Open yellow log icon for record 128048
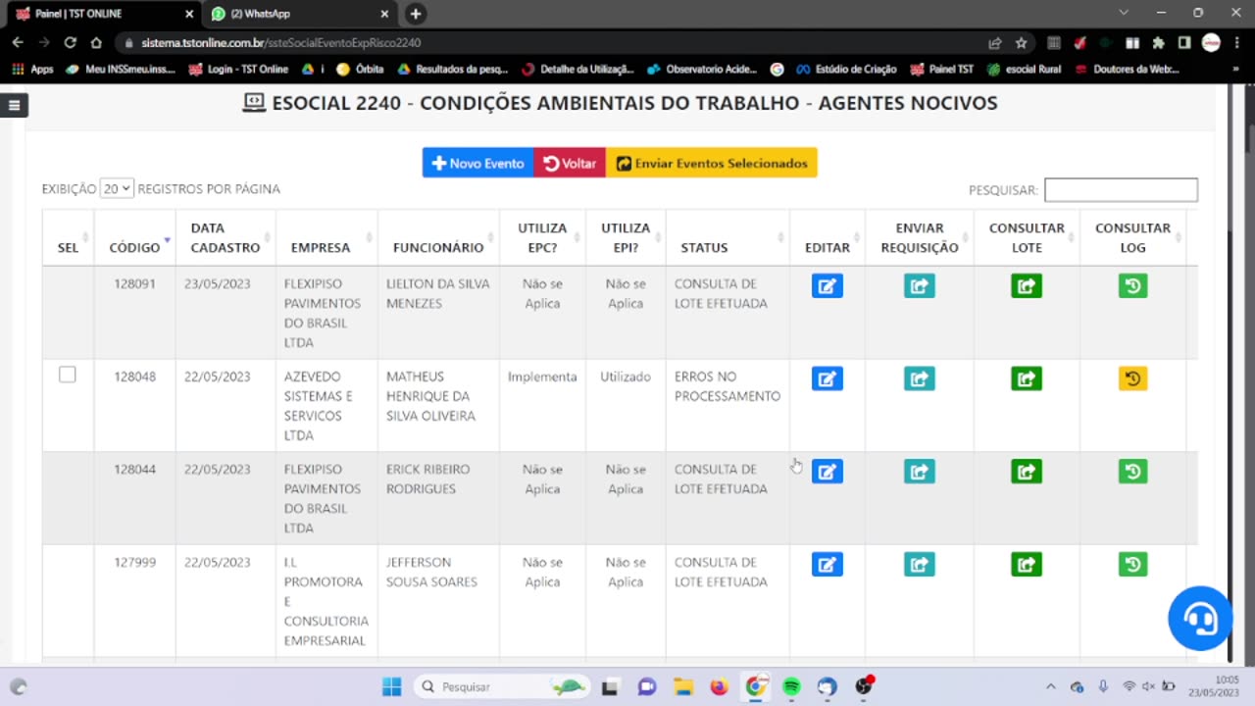The width and height of the screenshot is (1255, 706). point(1132,378)
